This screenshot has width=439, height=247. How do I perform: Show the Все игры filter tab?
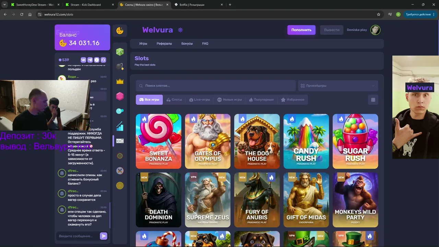coord(149,100)
